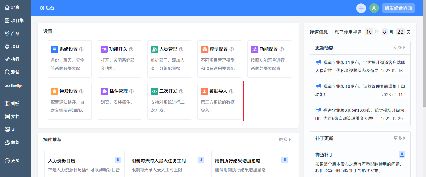426x177 pixels.
Task: Click the 功能开关 toggle-style icon
Action: (104, 49)
